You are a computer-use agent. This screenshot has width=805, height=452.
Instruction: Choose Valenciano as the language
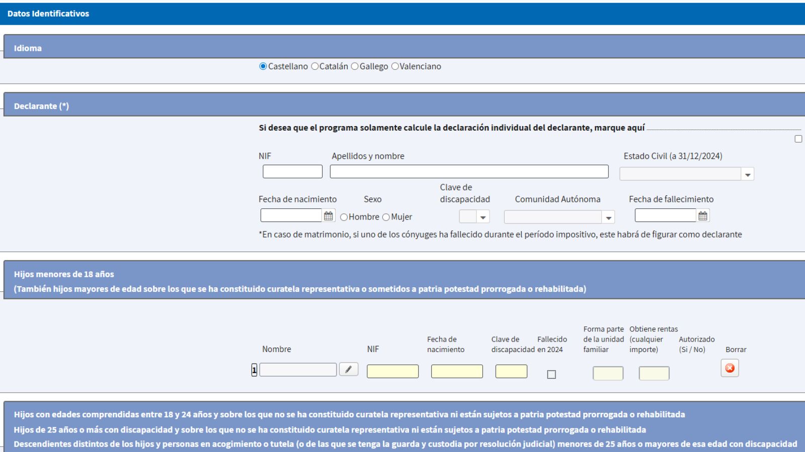tap(395, 66)
